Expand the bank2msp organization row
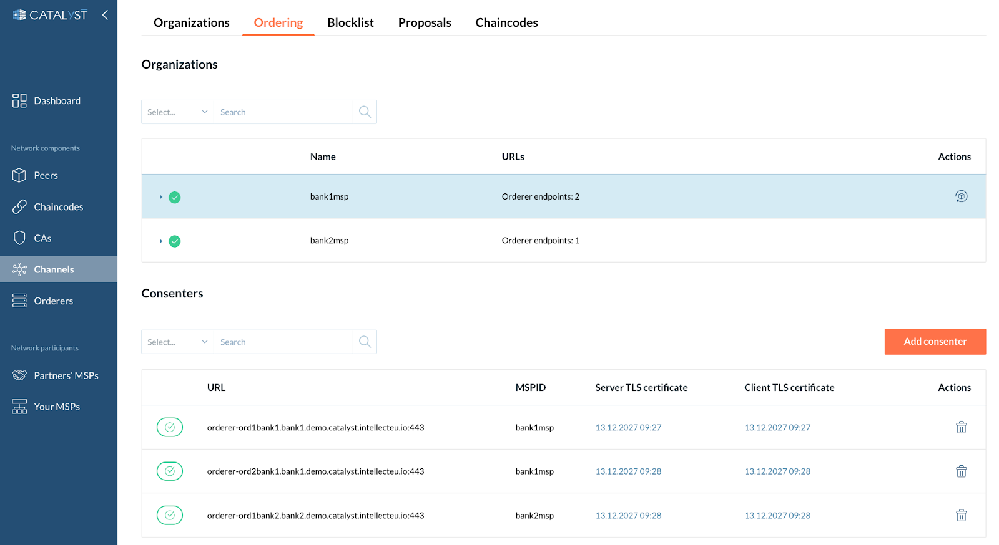Screen dimensions: 999x545 tap(160, 241)
